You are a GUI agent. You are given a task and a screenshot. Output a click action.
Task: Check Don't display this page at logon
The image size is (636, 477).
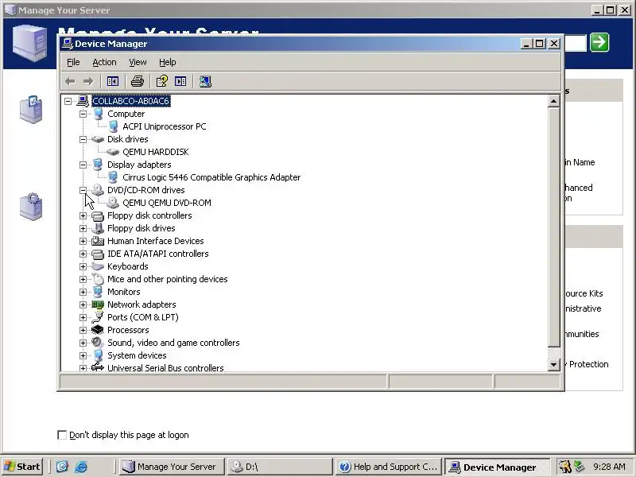tap(62, 435)
